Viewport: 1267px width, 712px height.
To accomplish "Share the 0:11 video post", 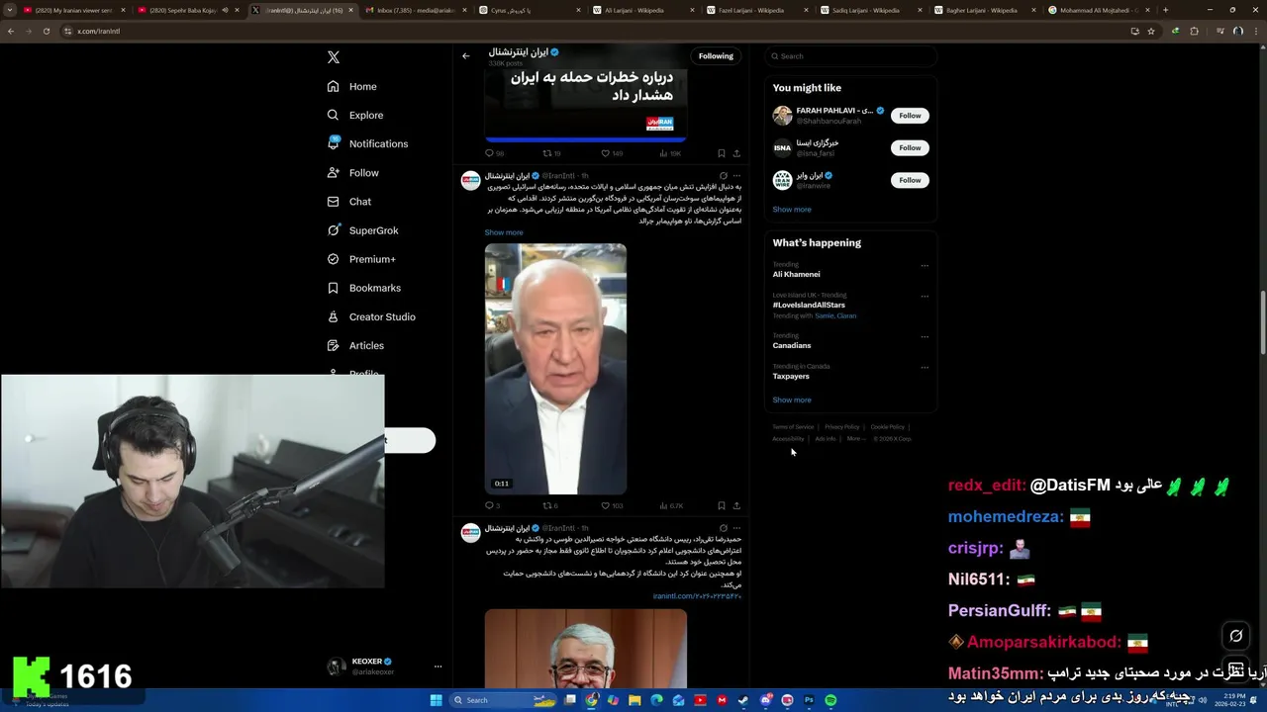I will (736, 505).
